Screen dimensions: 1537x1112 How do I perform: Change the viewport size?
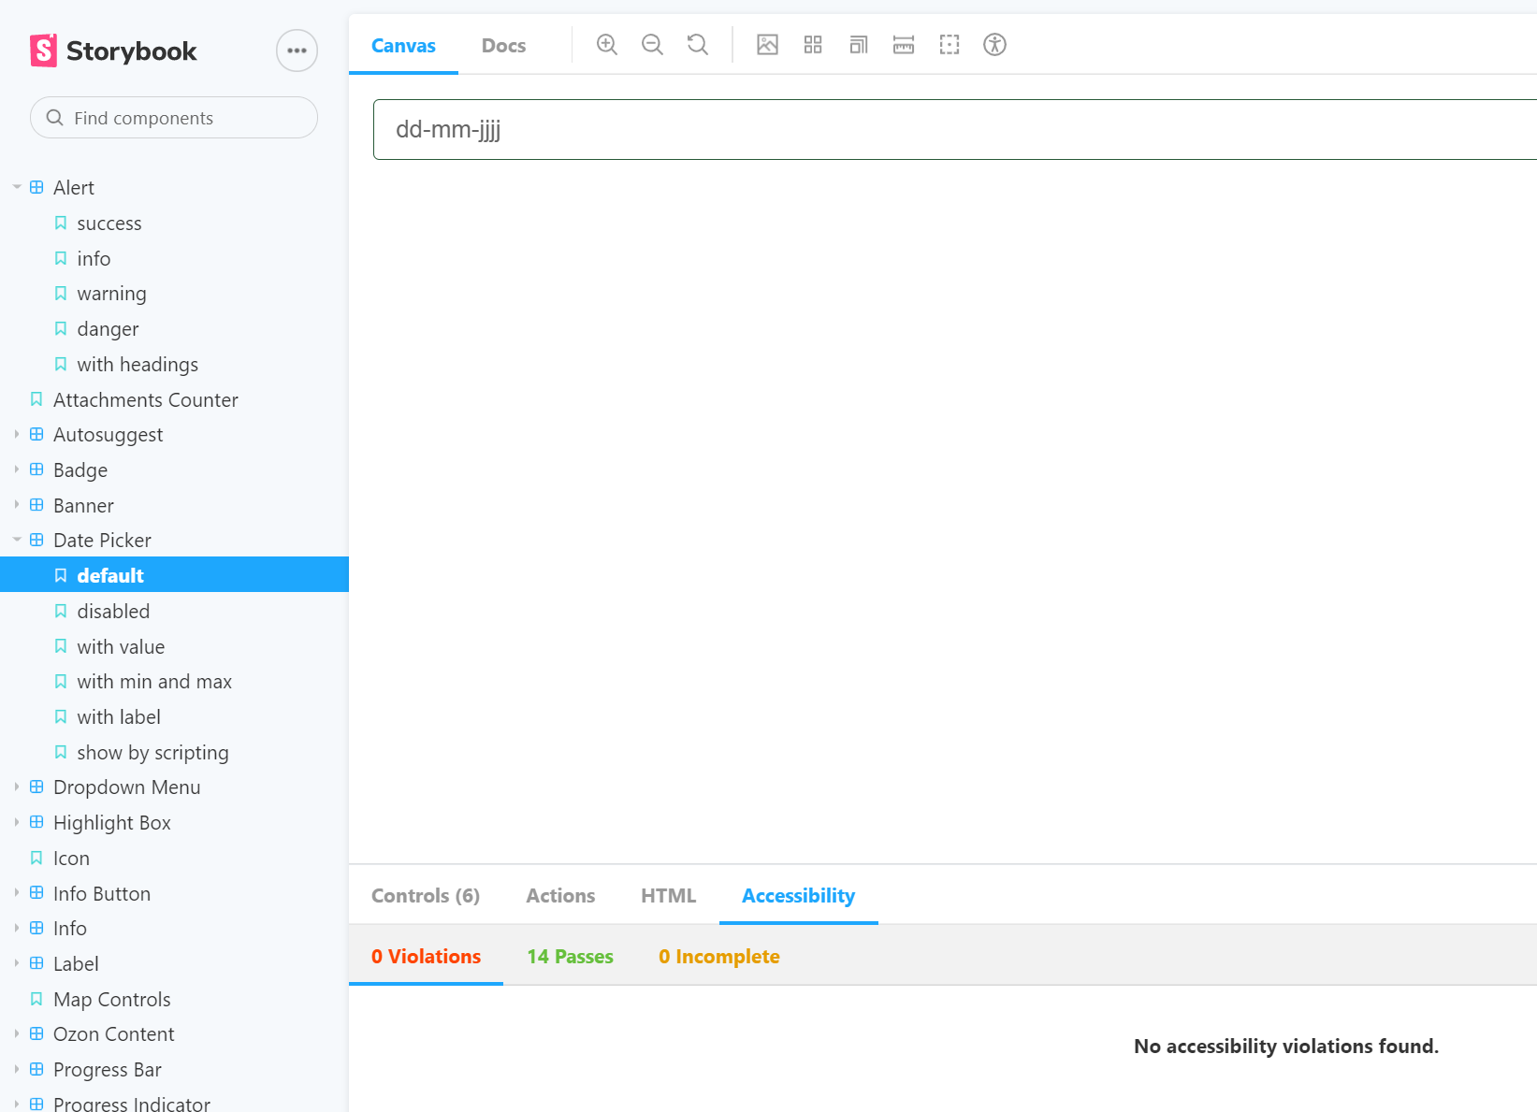[x=858, y=44]
